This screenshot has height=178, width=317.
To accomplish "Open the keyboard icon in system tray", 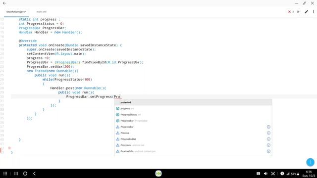I will point(258,174).
